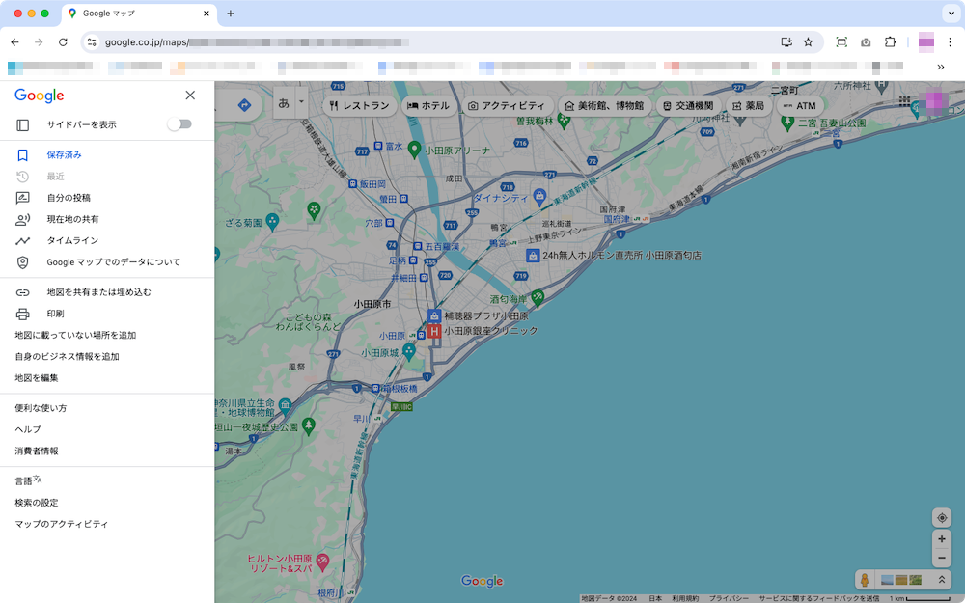Image resolution: width=965 pixels, height=603 pixels.
Task: Open 自分の投稿 contributions
Action: [x=69, y=198]
